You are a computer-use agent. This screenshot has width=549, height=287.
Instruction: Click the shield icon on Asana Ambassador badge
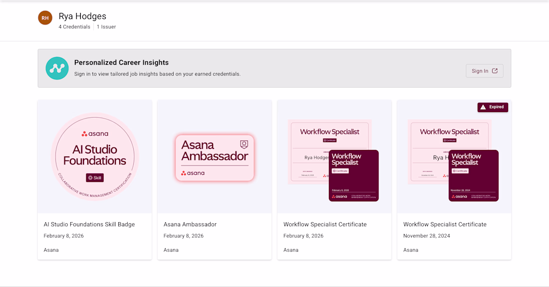pyautogui.click(x=244, y=144)
